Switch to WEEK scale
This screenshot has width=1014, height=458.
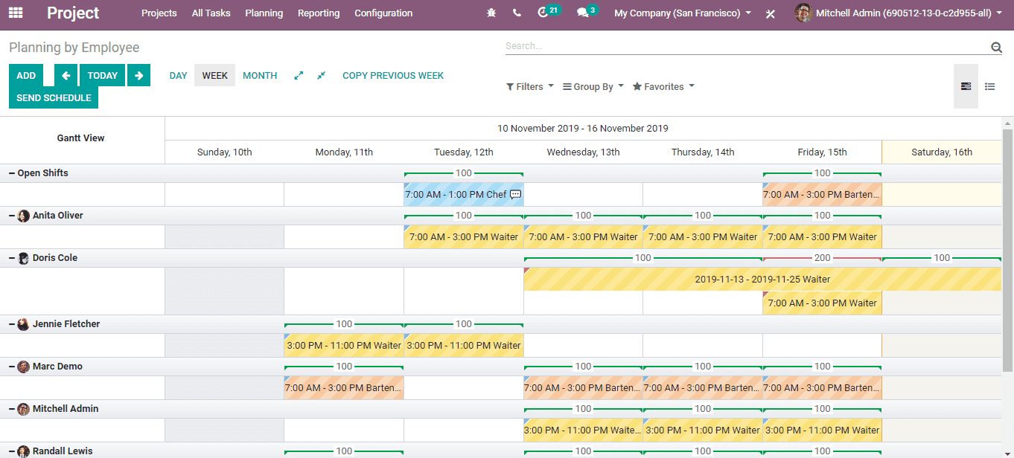(215, 75)
